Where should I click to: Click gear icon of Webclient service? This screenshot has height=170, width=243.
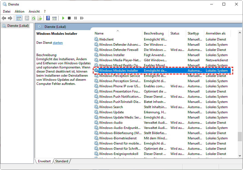(96, 39)
